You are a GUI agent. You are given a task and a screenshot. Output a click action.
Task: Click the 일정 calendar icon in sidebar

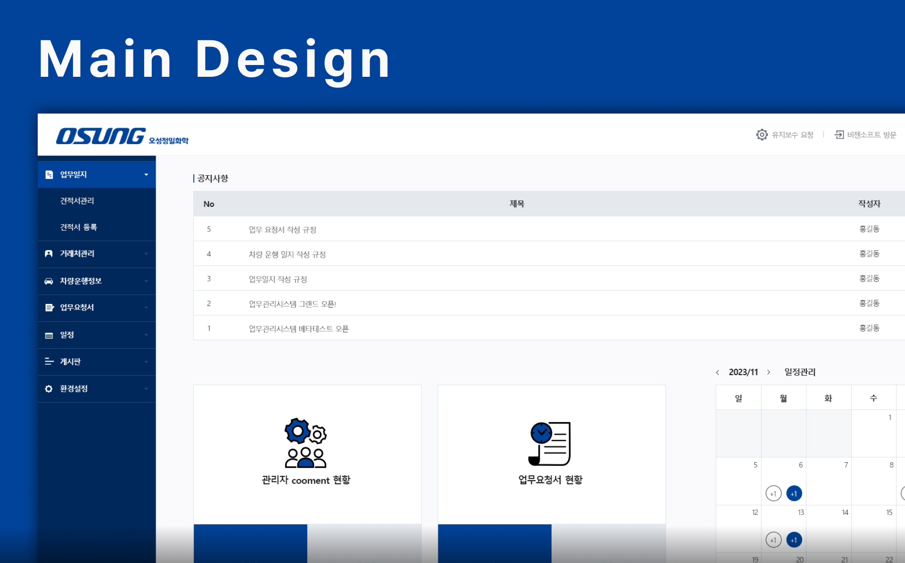tap(49, 335)
